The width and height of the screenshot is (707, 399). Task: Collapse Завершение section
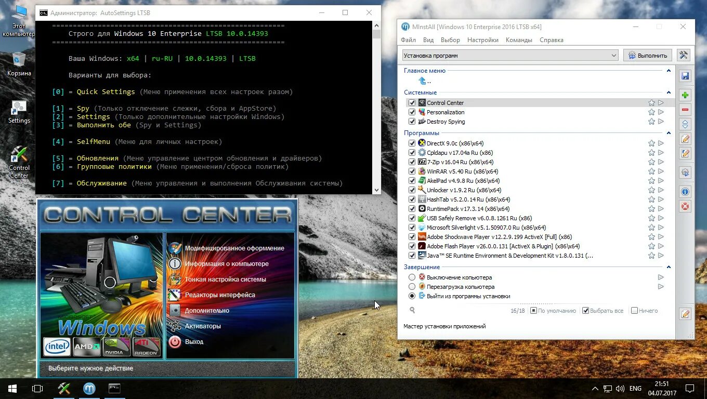tap(669, 267)
